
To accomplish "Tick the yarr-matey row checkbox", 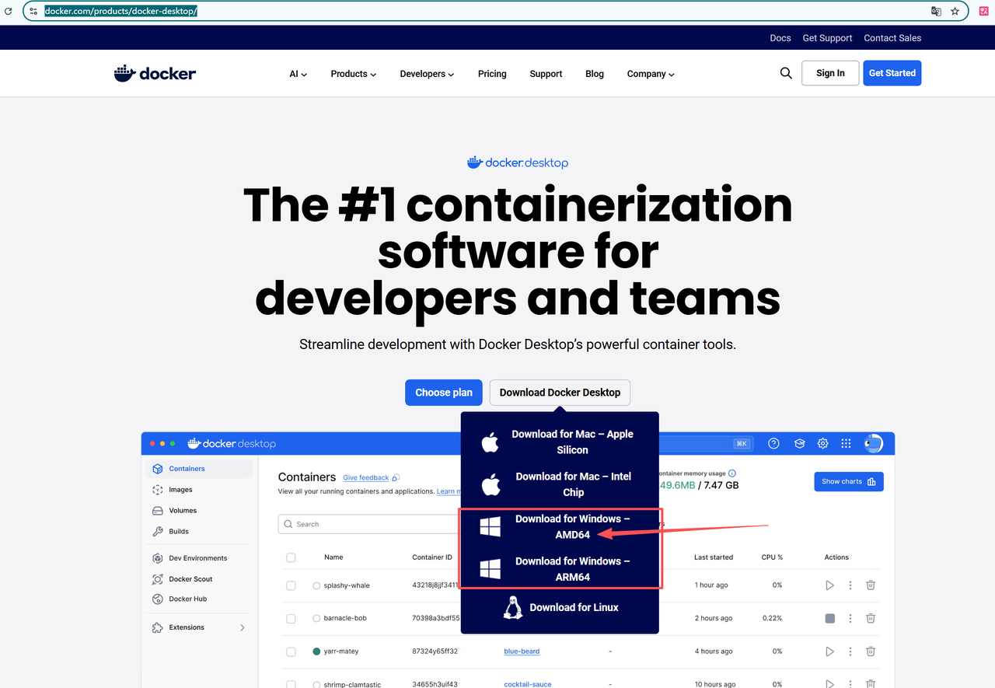I will 291,651.
